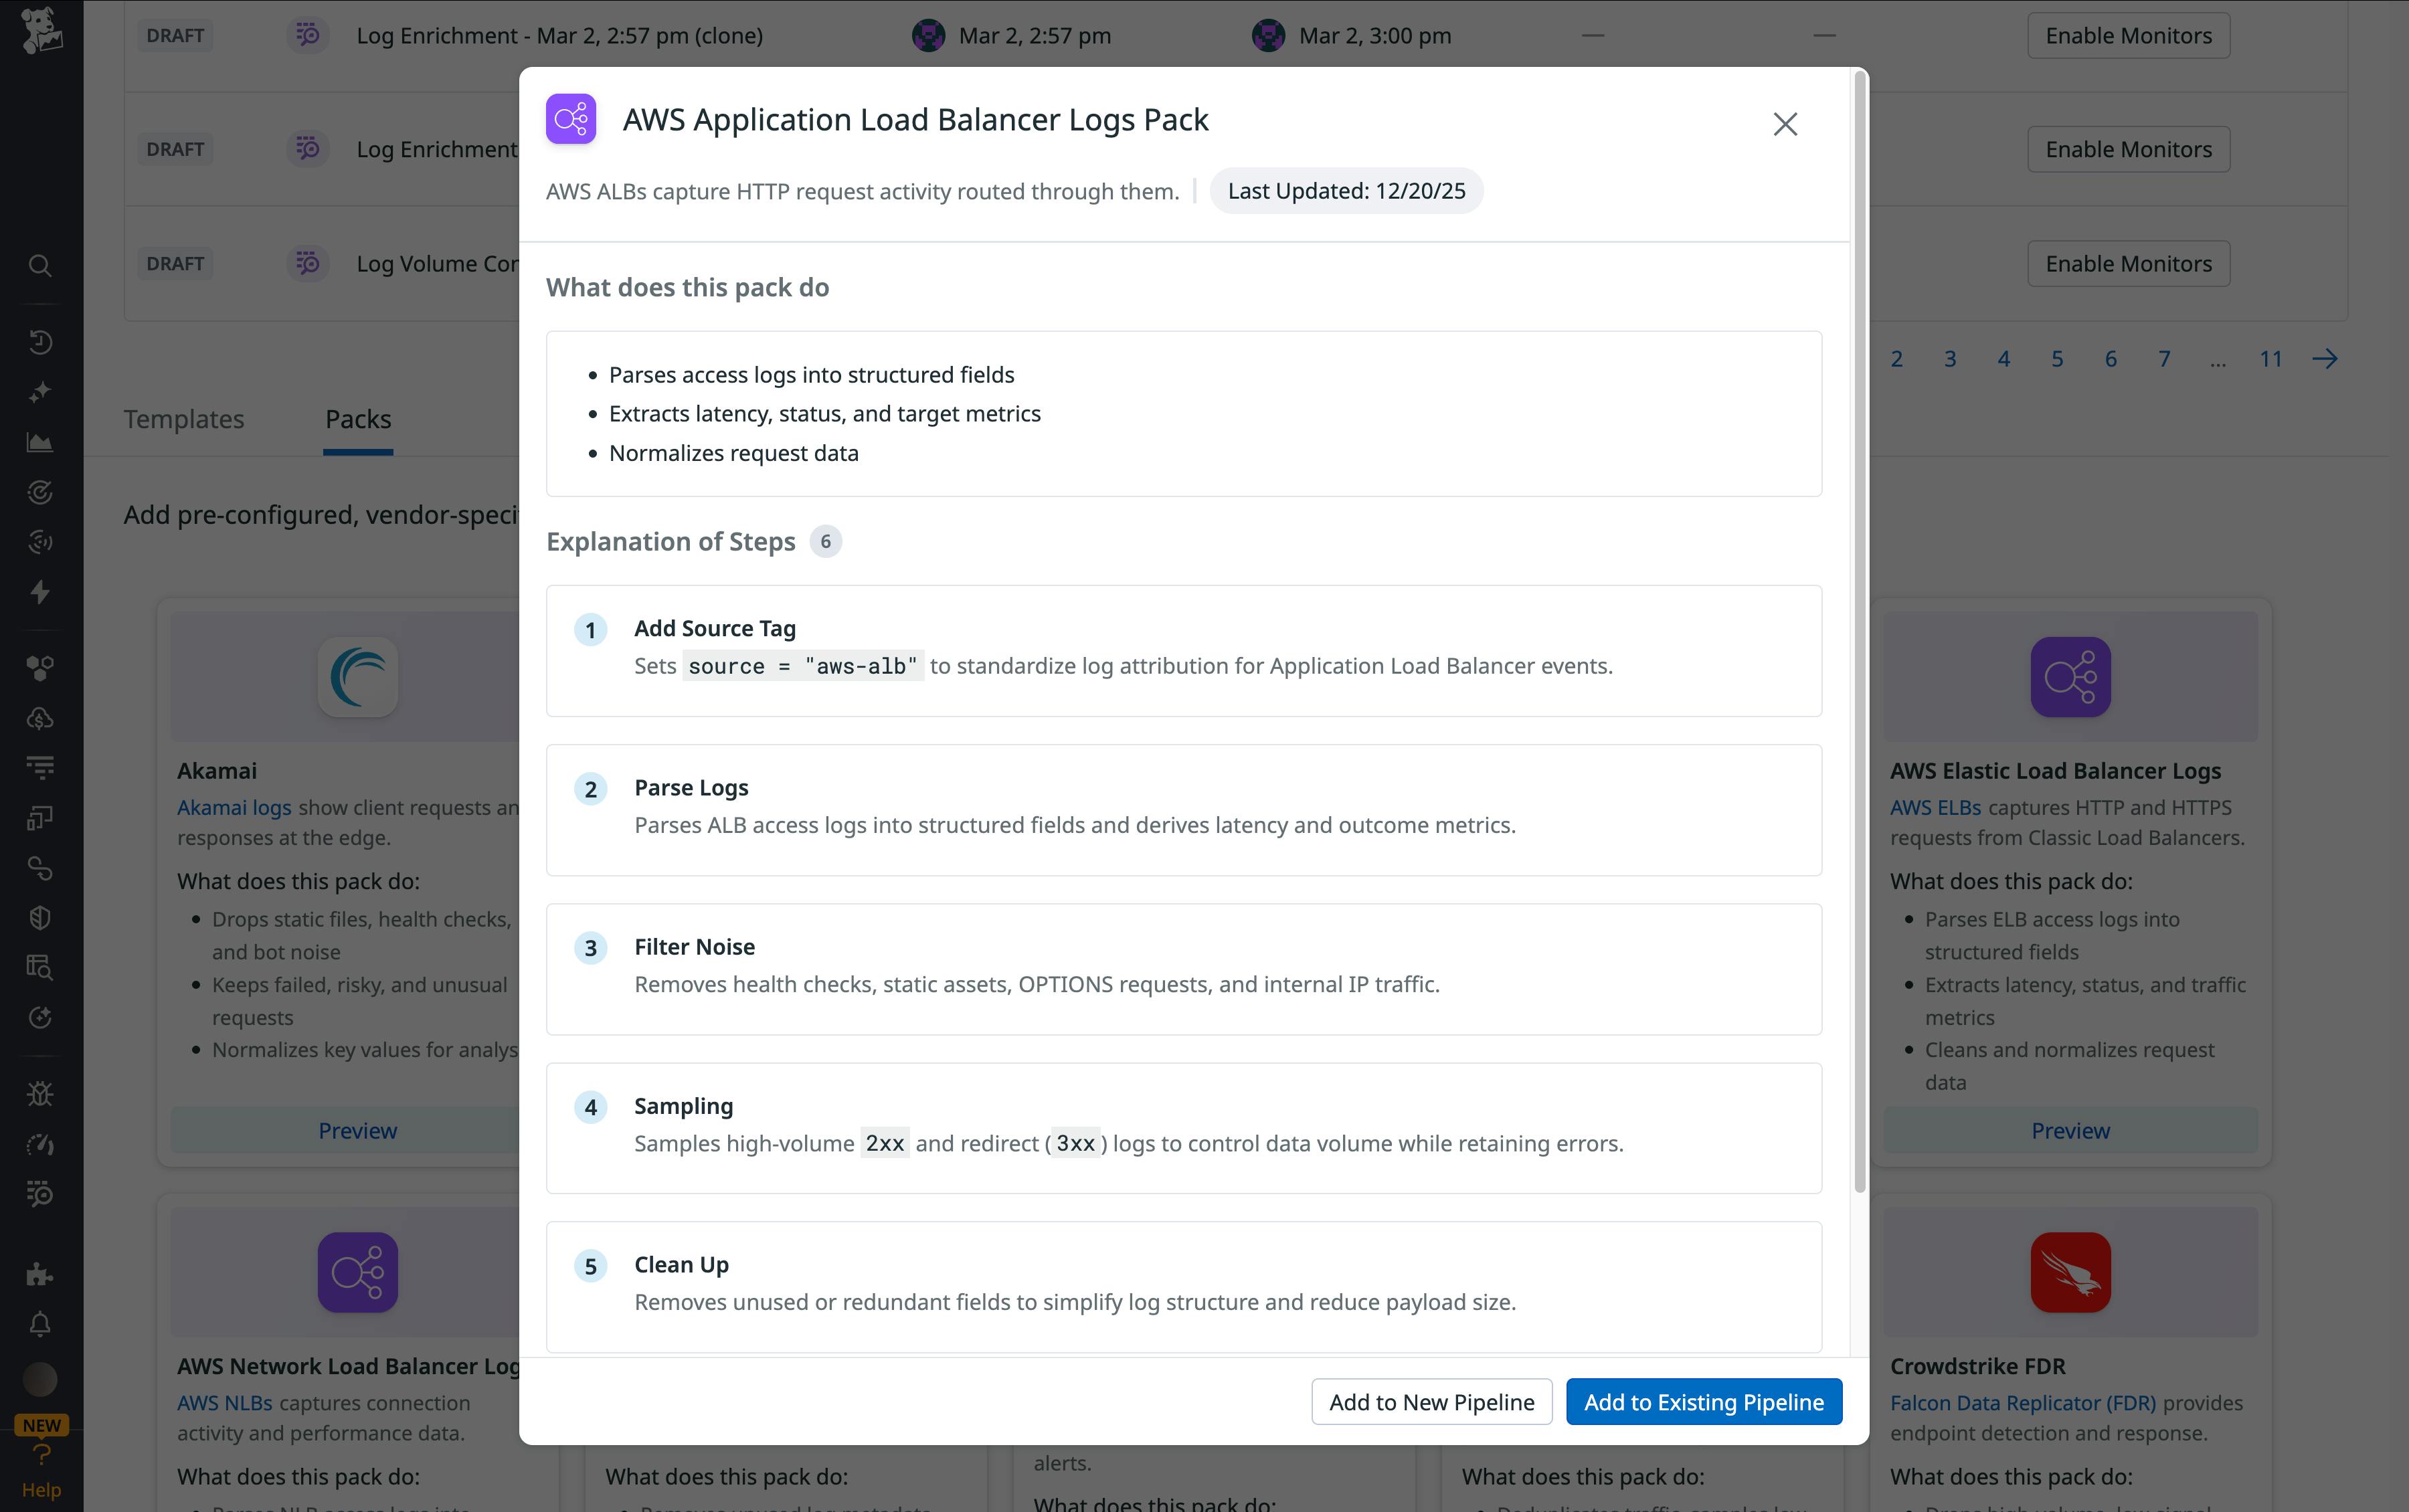Preview the AWS Elastic Load Balancer Logs pack
This screenshot has width=2409, height=1512.
2069,1130
